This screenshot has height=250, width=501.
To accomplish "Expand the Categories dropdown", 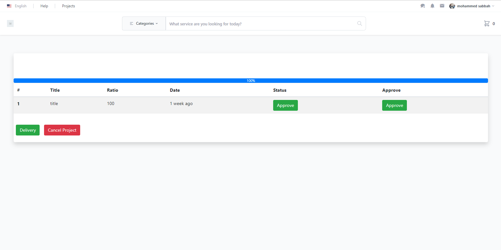I will 144,23.
